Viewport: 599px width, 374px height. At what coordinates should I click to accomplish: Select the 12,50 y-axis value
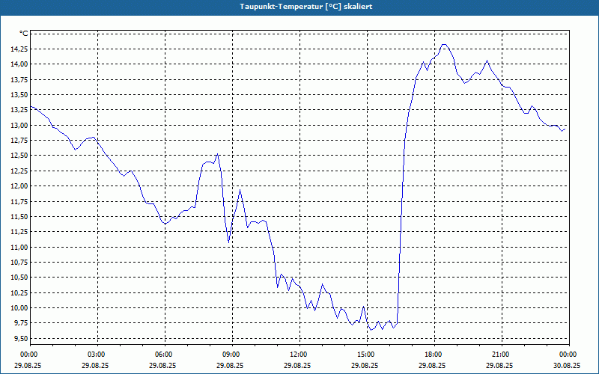pyautogui.click(x=20, y=156)
